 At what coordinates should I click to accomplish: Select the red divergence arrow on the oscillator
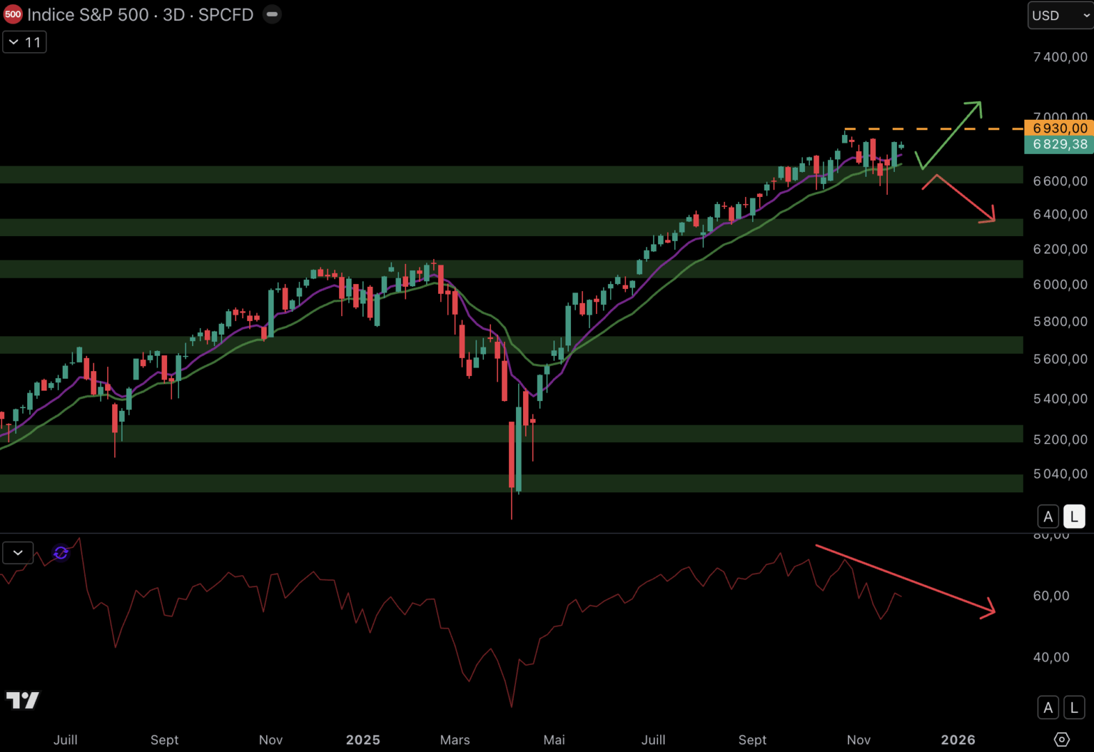point(905,579)
